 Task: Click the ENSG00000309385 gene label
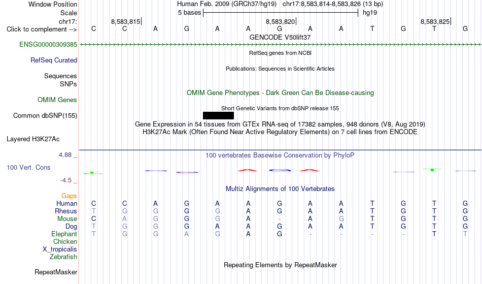click(48, 45)
